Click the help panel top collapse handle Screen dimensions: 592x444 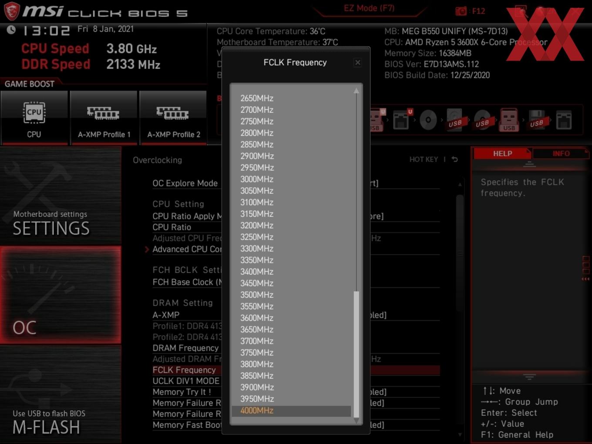[x=529, y=165]
